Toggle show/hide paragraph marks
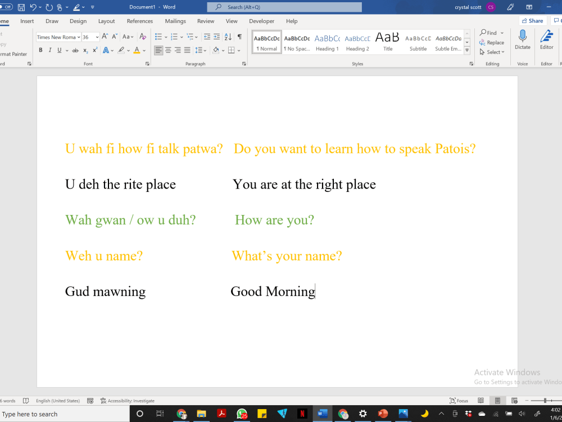The height and width of the screenshot is (422, 562). 239,36
